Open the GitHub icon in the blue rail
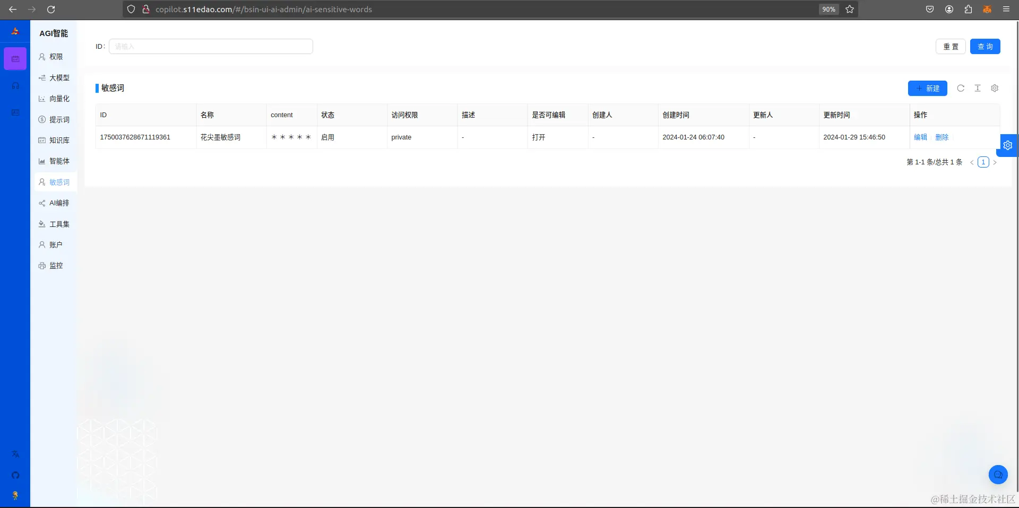 tap(15, 475)
